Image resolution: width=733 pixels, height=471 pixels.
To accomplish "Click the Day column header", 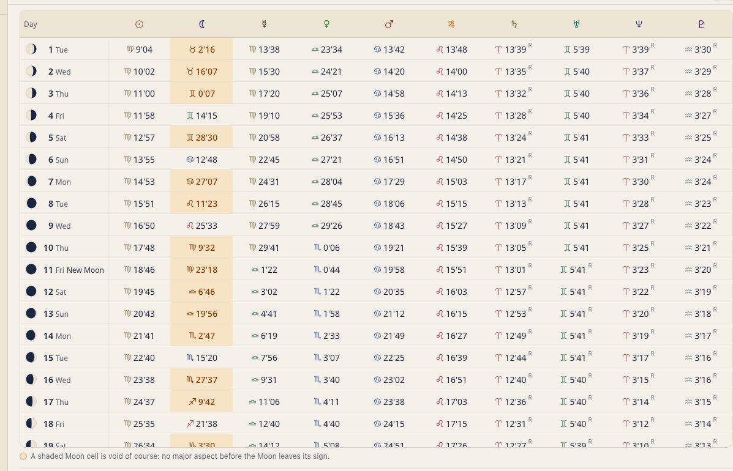I will click(x=31, y=24).
